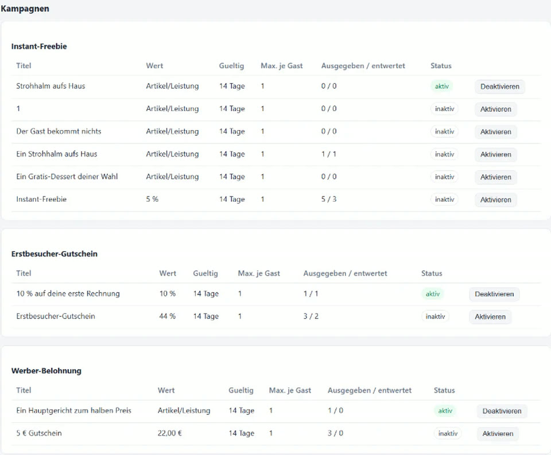
Task: Click the Werber-Belohnung section heading
Action: (46, 371)
